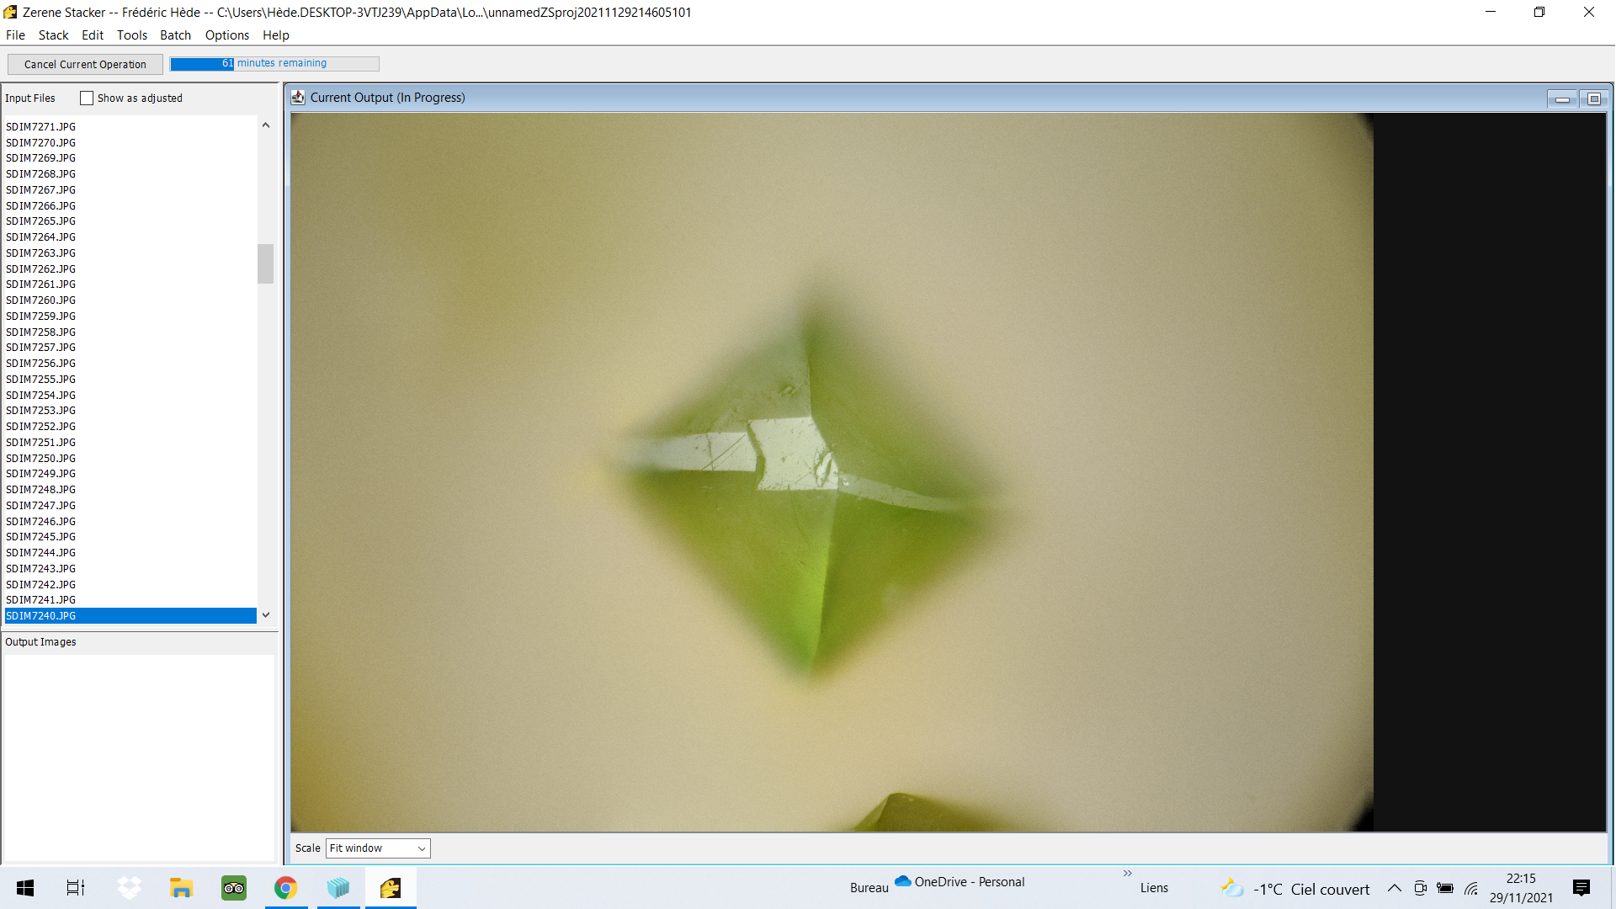The width and height of the screenshot is (1616, 909).
Task: Select input file SDIM7243.JPG
Action: [130, 569]
